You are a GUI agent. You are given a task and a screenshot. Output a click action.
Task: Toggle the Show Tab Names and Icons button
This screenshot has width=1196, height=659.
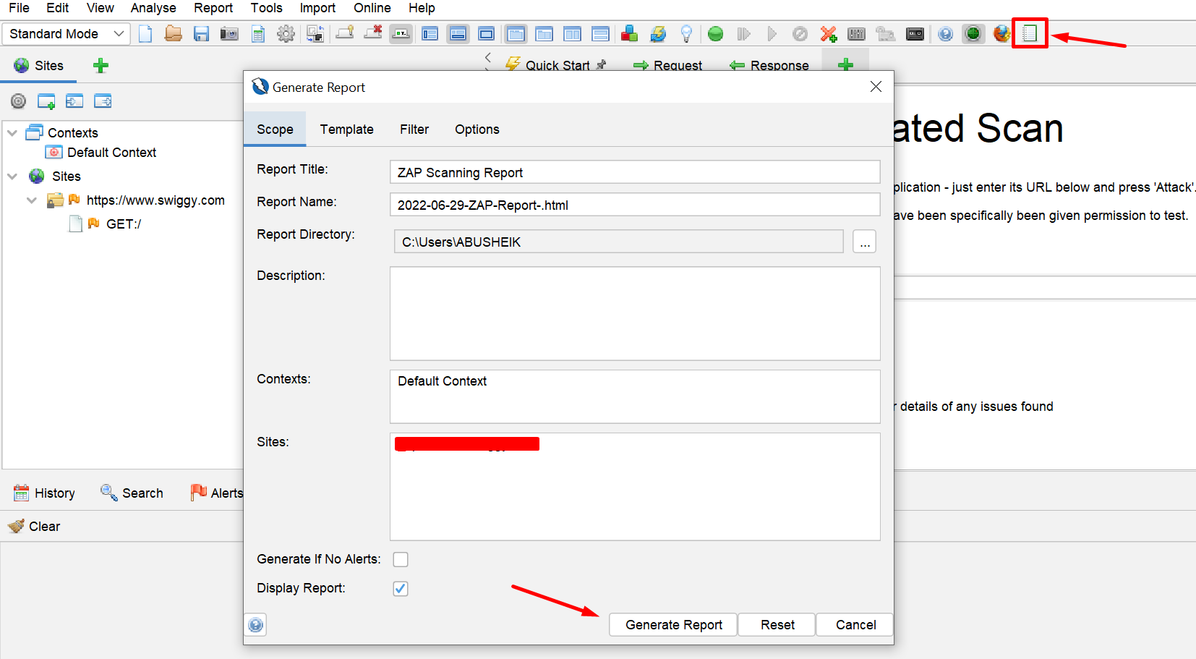401,34
